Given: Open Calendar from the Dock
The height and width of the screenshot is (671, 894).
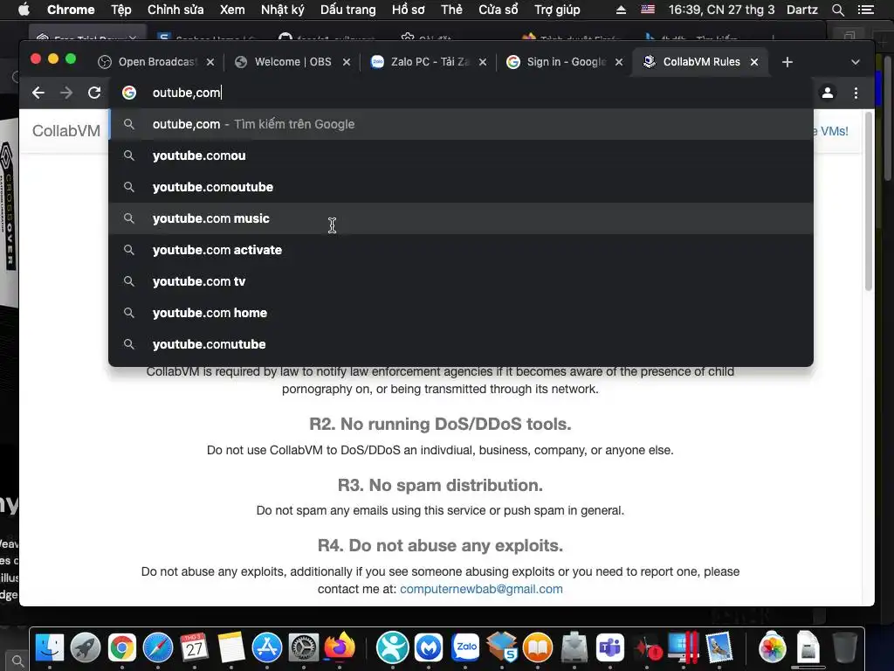Looking at the screenshot, I should click(x=195, y=647).
